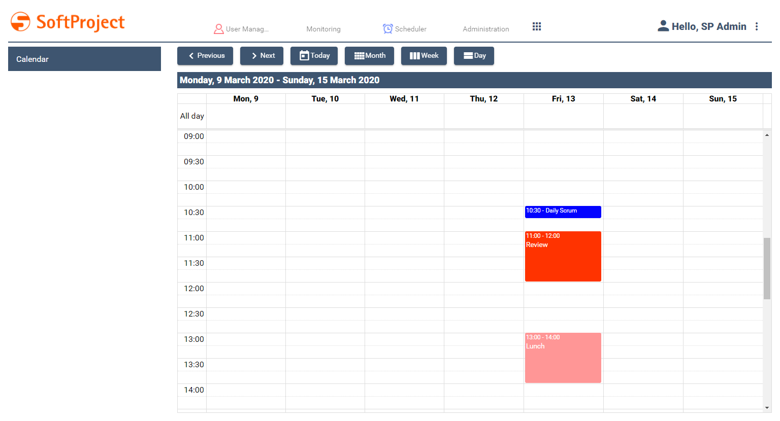The image size is (780, 421).
Task: Click the user profile icon next to greeting
Action: click(x=663, y=25)
